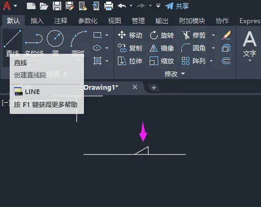Open an existing drawing file
The height and width of the screenshot is (207, 261).
click(44, 6)
